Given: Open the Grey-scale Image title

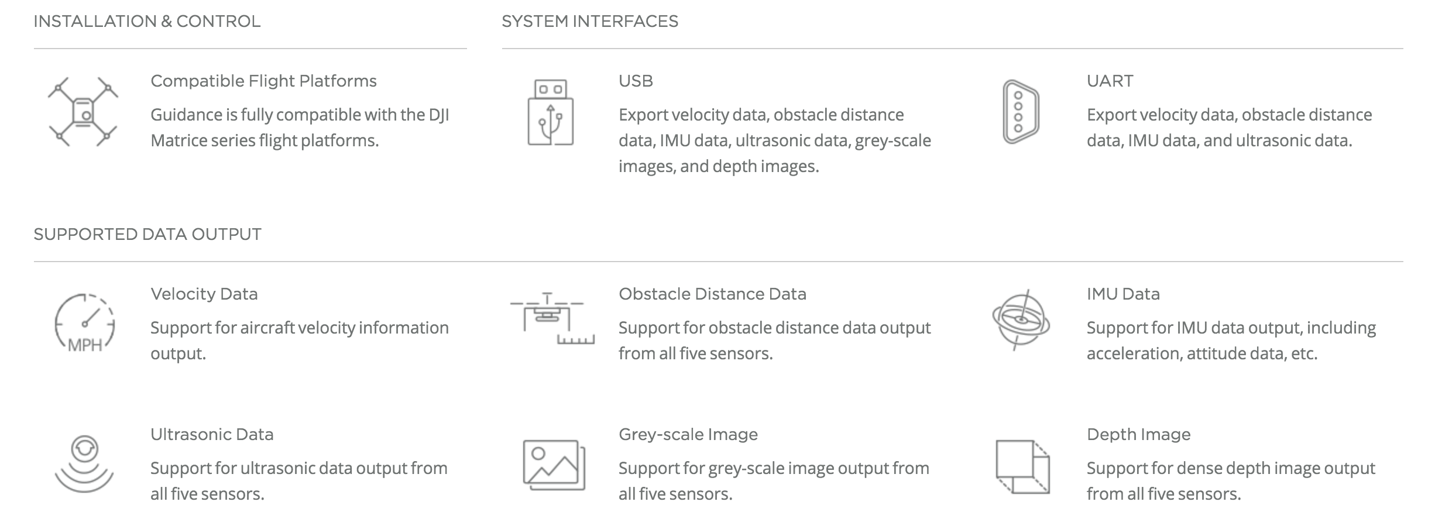Looking at the screenshot, I should tap(688, 434).
